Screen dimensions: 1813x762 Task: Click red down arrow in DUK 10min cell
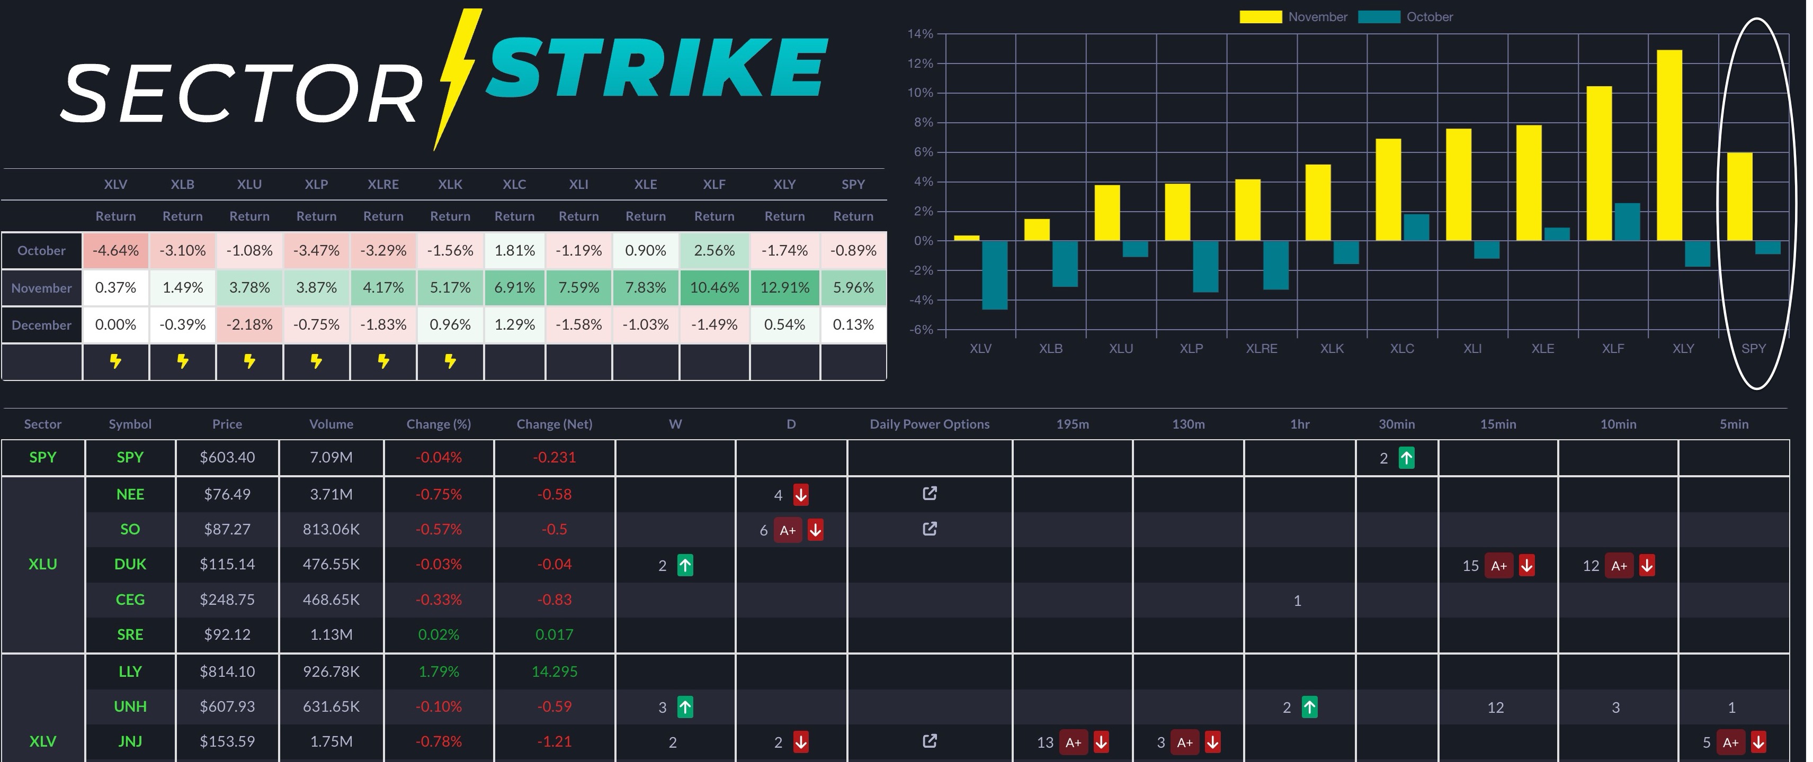tap(1647, 565)
